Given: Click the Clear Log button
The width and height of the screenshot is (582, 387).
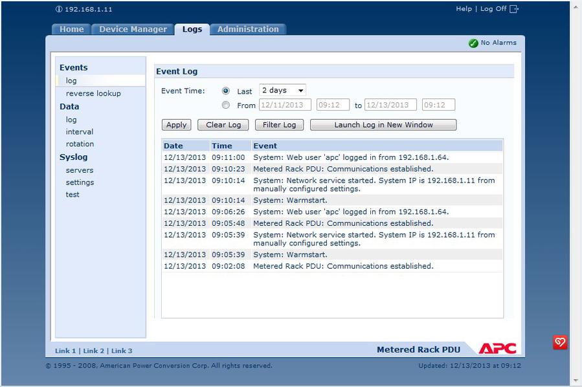Looking at the screenshot, I should click(x=223, y=125).
